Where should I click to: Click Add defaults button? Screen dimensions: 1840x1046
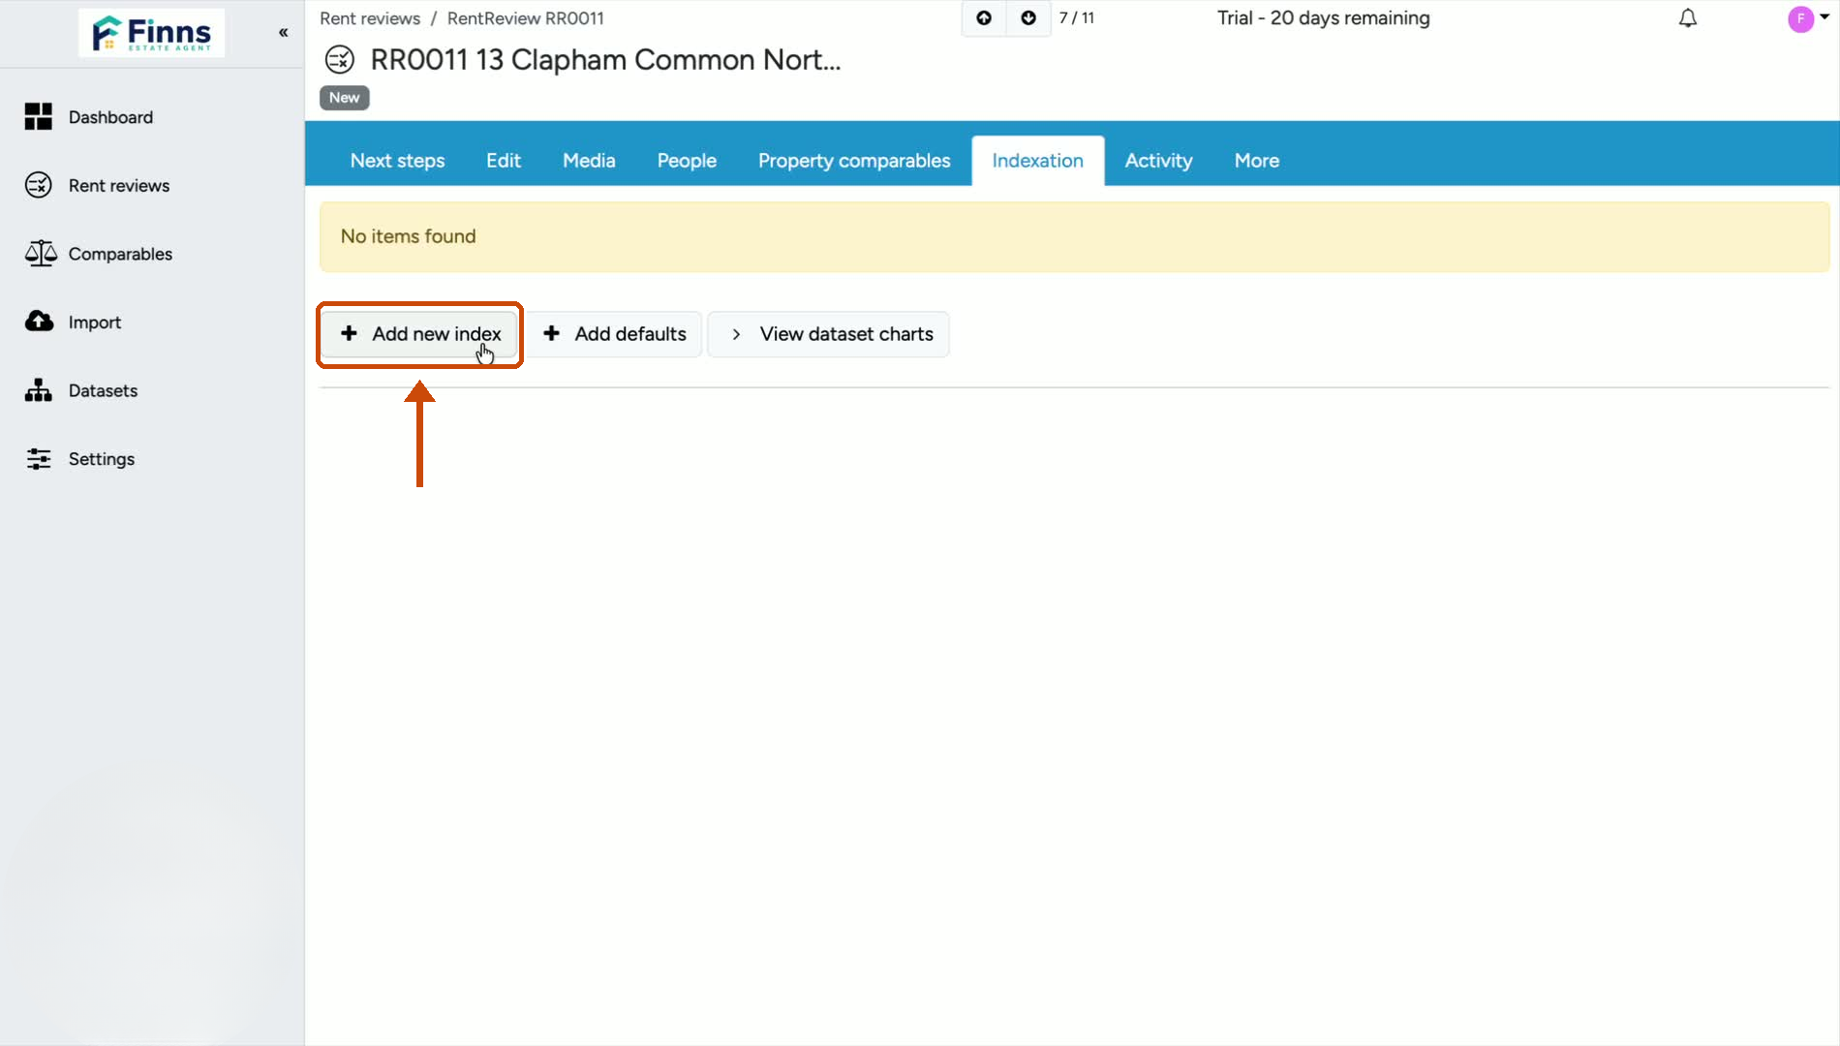click(x=614, y=334)
